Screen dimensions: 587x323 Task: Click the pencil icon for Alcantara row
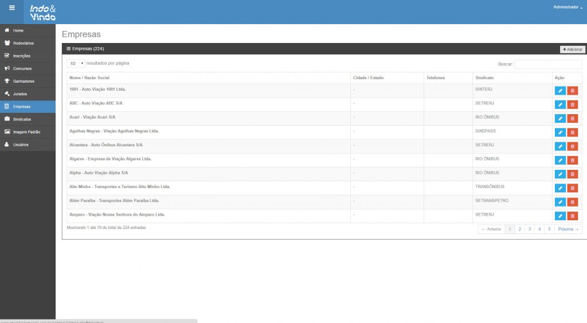point(560,146)
